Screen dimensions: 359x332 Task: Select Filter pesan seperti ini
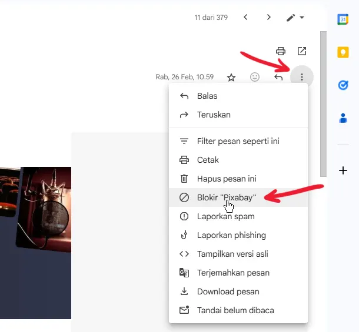238,141
